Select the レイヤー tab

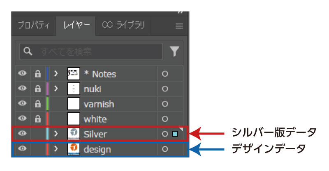(76, 25)
